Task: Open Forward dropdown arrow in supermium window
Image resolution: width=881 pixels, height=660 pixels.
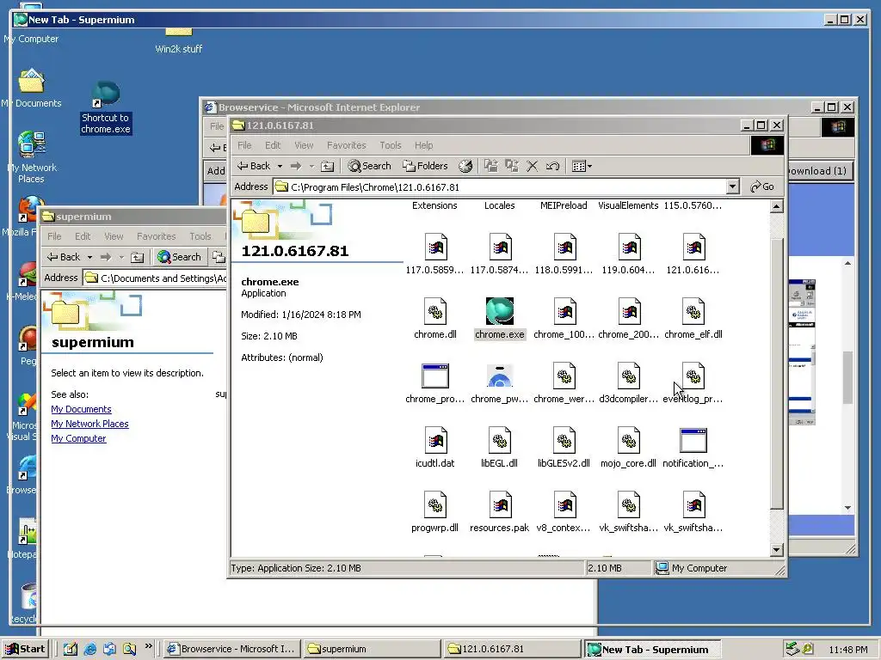Action: tap(121, 257)
